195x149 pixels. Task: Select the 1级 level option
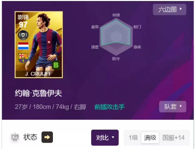coord(133,138)
